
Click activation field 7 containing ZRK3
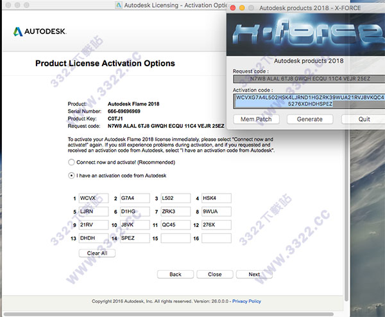point(176,212)
